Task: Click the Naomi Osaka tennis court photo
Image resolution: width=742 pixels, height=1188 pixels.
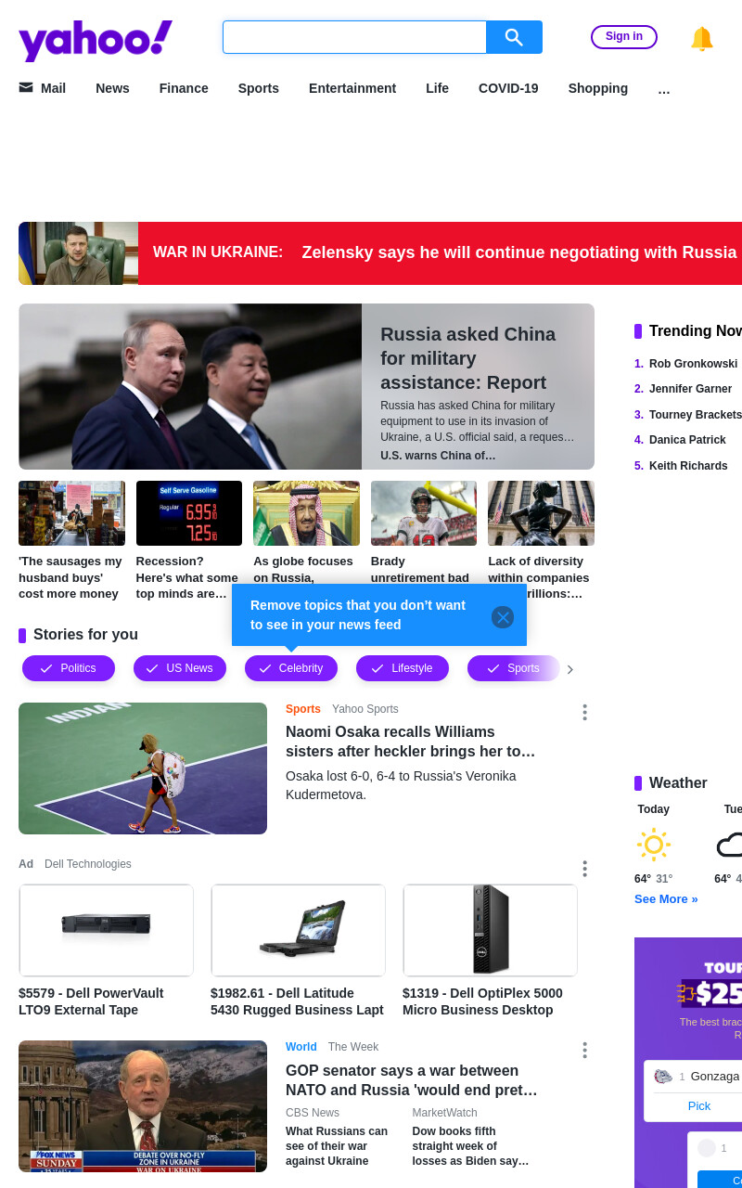Action: click(143, 768)
